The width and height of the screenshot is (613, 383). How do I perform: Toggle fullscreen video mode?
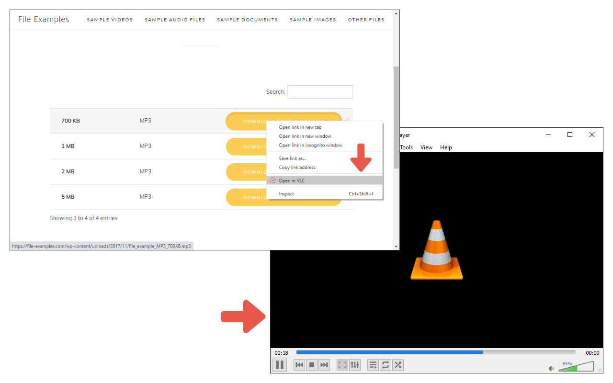click(x=342, y=364)
